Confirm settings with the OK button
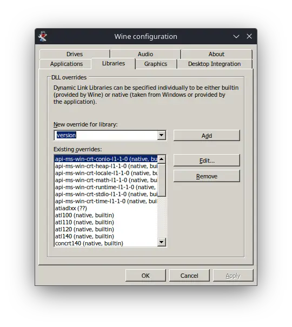The width and height of the screenshot is (292, 327). click(145, 276)
